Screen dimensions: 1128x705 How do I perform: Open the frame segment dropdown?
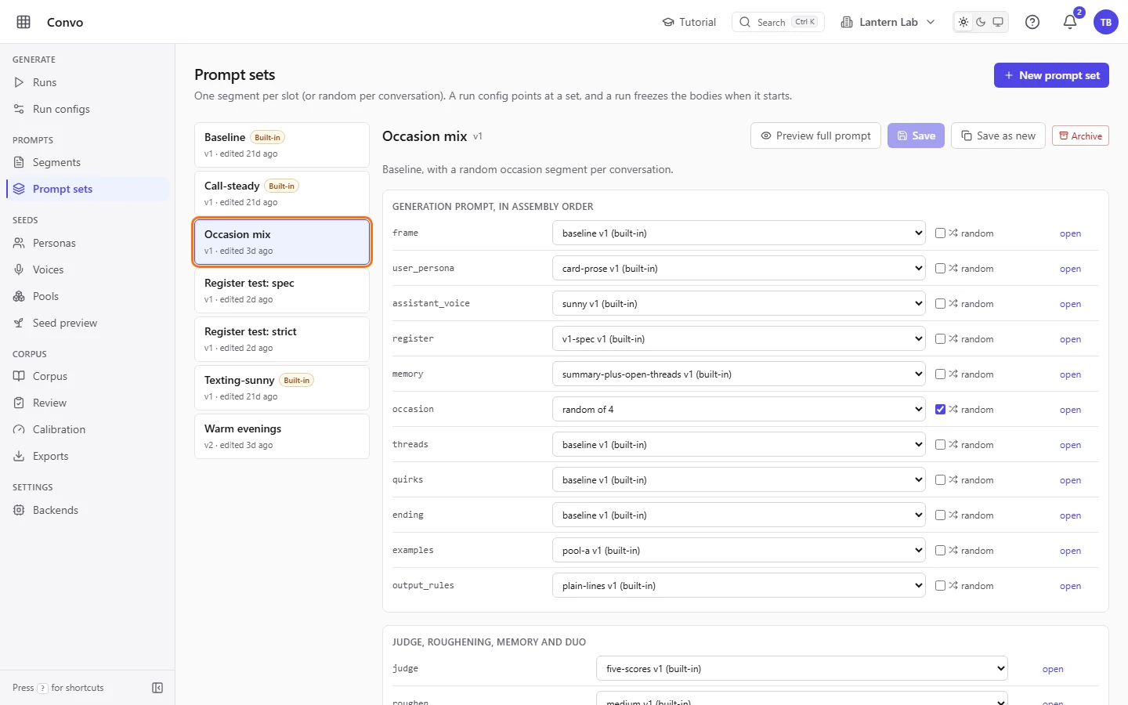[x=739, y=233]
